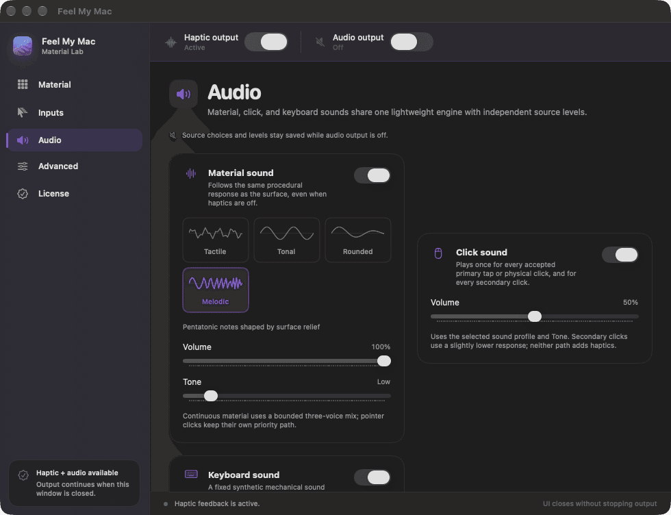Viewport: 671px width, 515px height.
Task: Click 'Pentatonic notes shaped by surface relief'
Action: [251, 327]
